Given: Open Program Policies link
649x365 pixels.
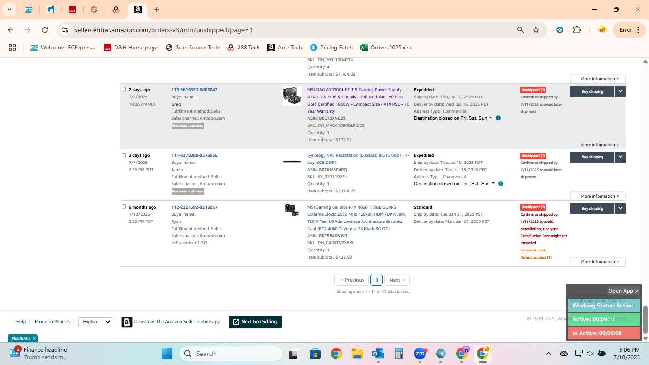Looking at the screenshot, I should click(52, 322).
